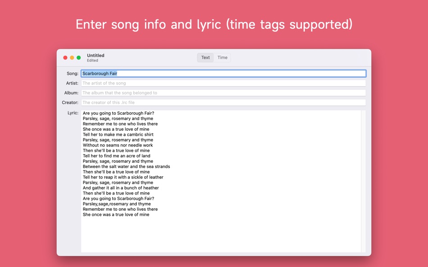Click the lyric scrollbar track
The image size is (428, 267).
pos(363,181)
